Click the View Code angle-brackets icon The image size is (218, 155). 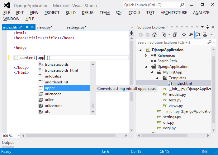click(x=184, y=35)
